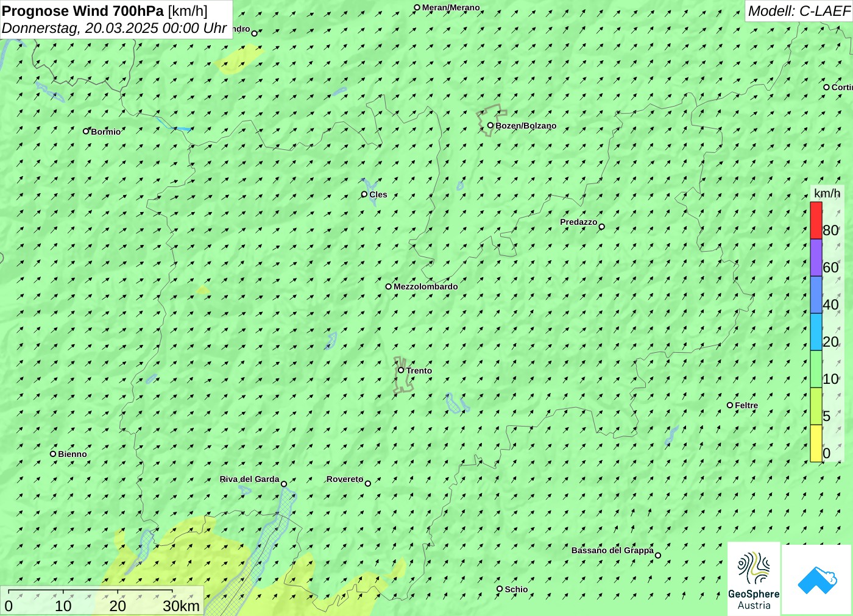The width and height of the screenshot is (853, 616).
Task: Click the Schio location marker
Action: (x=500, y=589)
